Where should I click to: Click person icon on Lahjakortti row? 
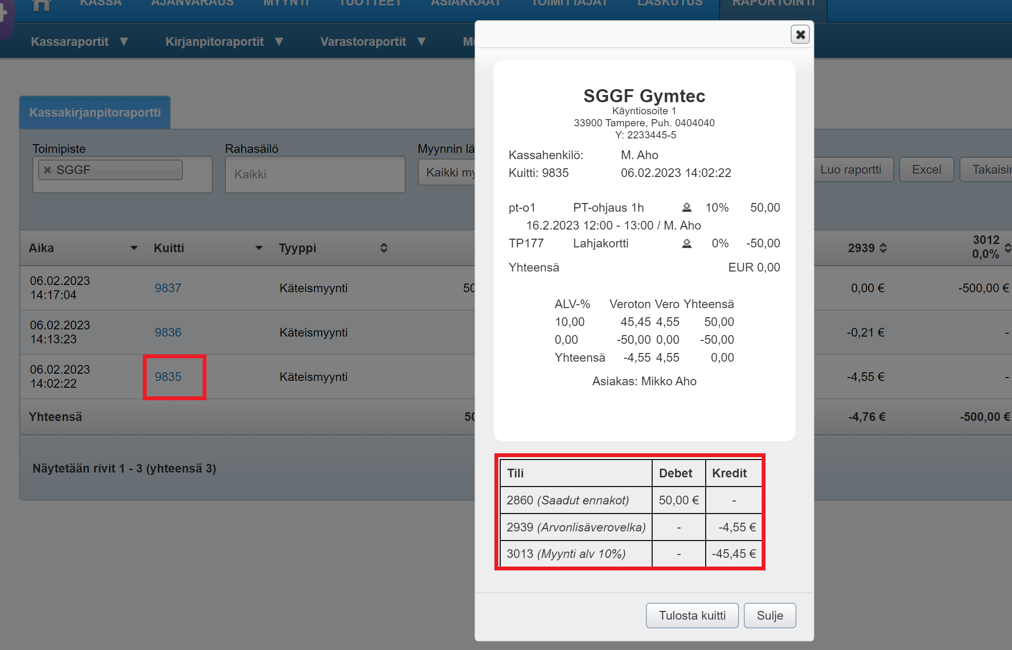coord(686,244)
